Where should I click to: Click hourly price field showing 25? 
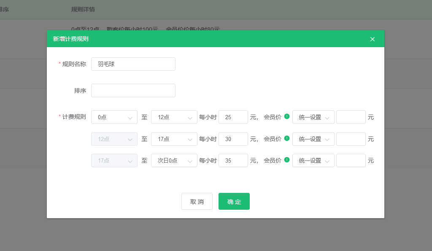click(233, 117)
